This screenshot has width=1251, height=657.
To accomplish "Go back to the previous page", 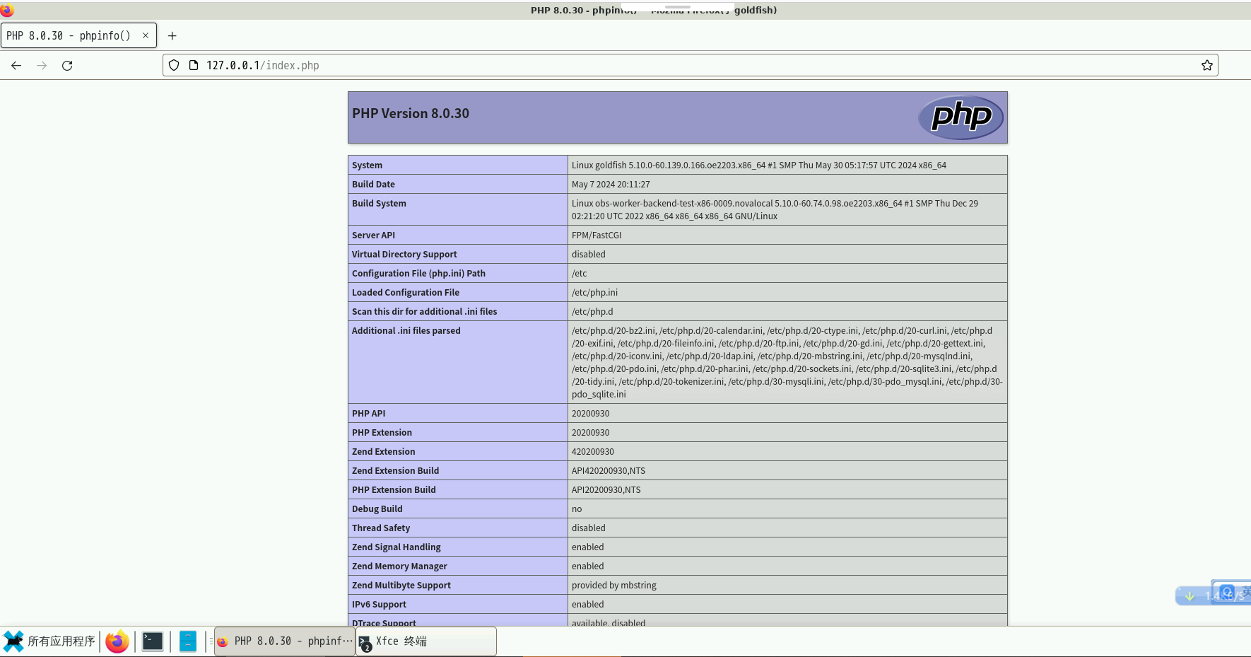I will (x=16, y=66).
